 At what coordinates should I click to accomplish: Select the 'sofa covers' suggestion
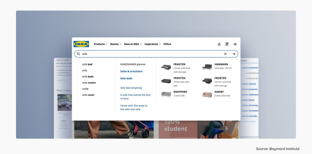pos(89,83)
